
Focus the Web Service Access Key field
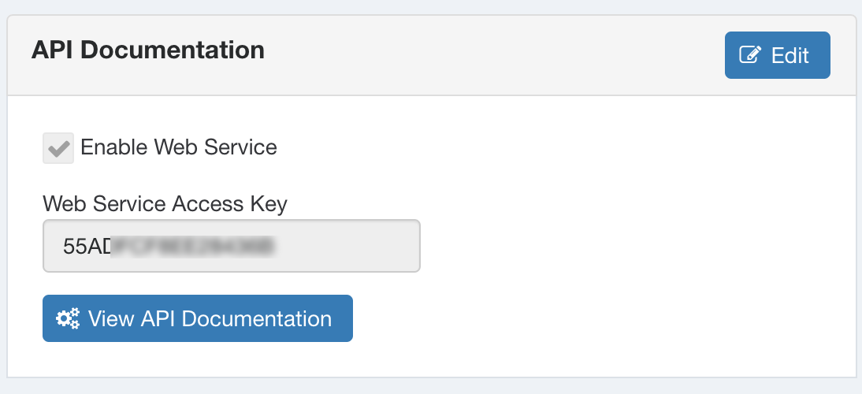[231, 246]
